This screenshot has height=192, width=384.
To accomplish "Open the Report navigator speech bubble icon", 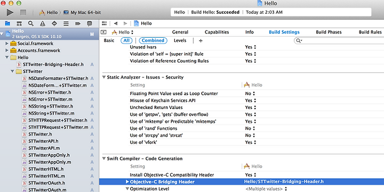I will [x=90, y=23].
